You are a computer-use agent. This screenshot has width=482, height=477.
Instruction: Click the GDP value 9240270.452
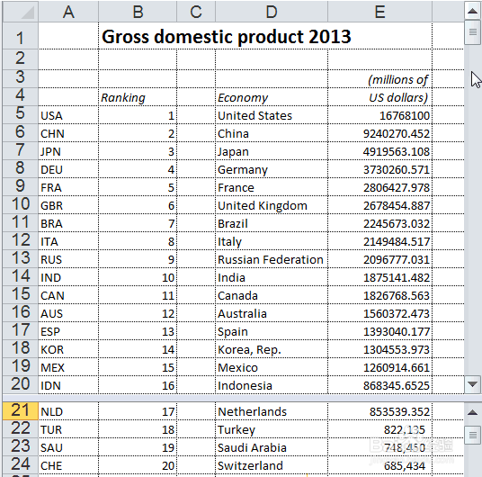(380, 133)
